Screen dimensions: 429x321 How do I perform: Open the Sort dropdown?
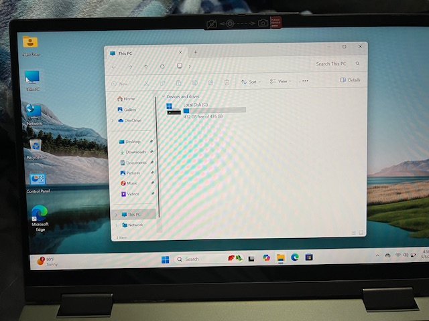tap(251, 82)
